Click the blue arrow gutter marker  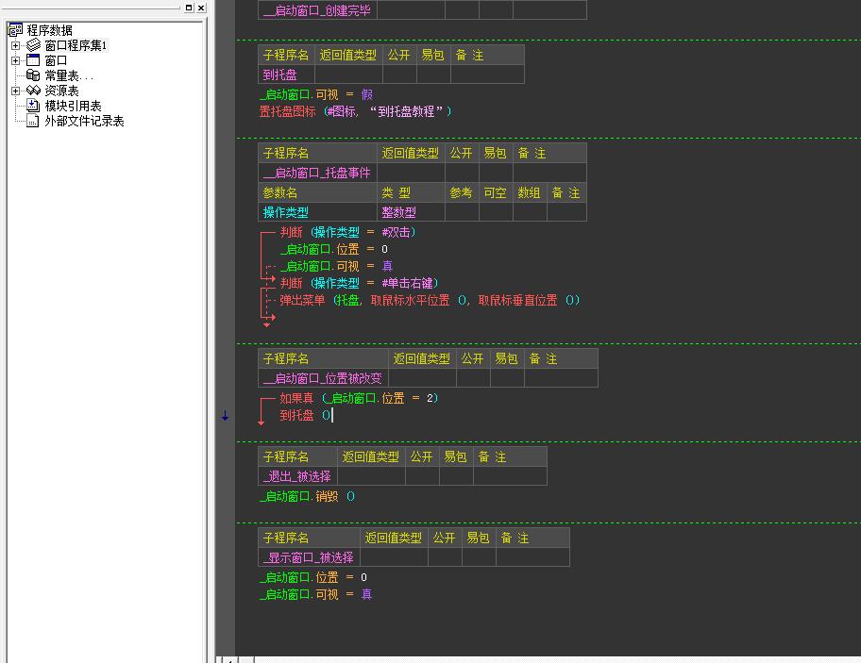pos(225,416)
